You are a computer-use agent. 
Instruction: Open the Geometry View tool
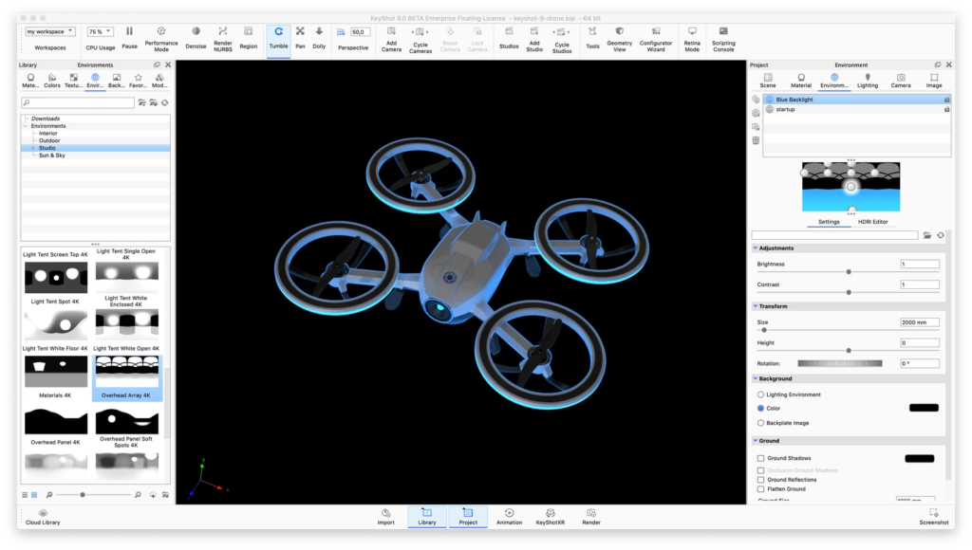pyautogui.click(x=619, y=39)
